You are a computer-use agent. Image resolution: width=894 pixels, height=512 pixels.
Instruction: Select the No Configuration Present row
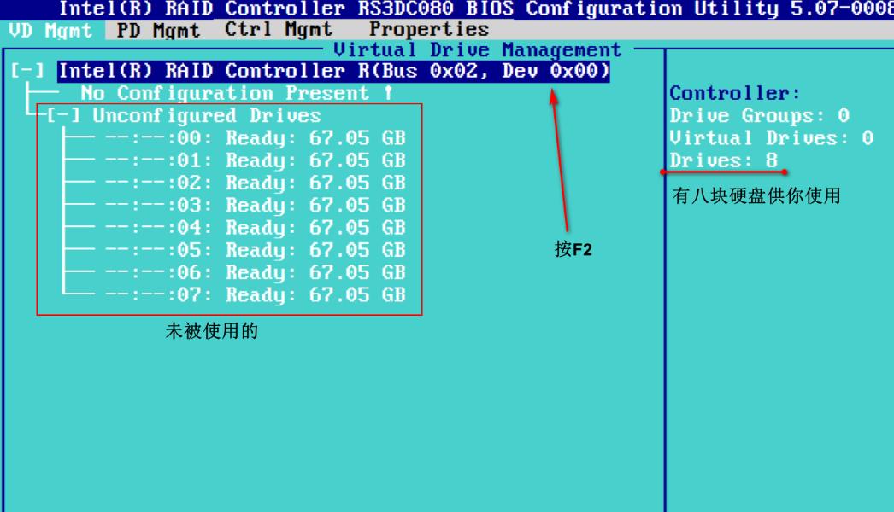236,93
